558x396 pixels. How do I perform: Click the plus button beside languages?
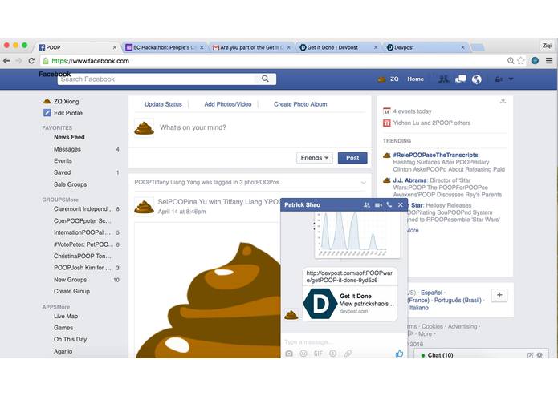click(x=499, y=295)
